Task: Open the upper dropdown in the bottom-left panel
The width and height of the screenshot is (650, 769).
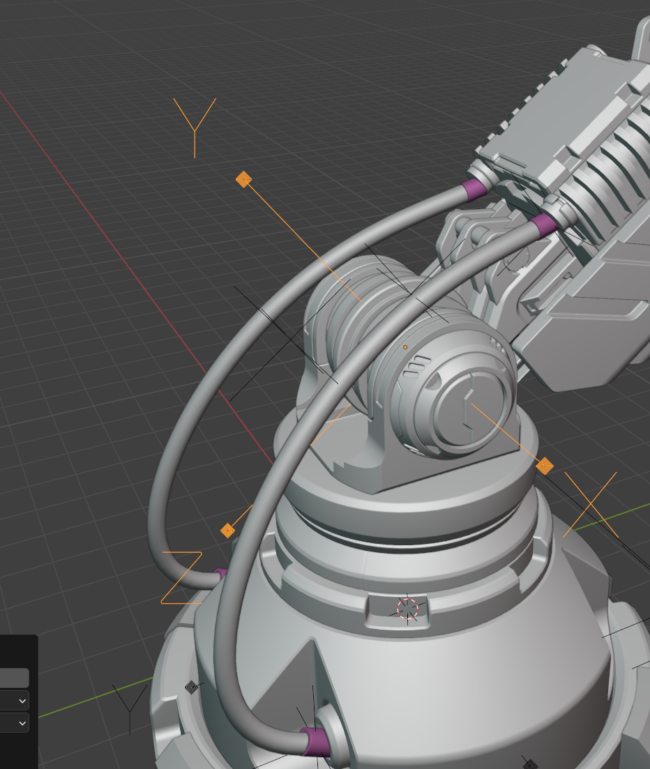Action: tap(15, 700)
